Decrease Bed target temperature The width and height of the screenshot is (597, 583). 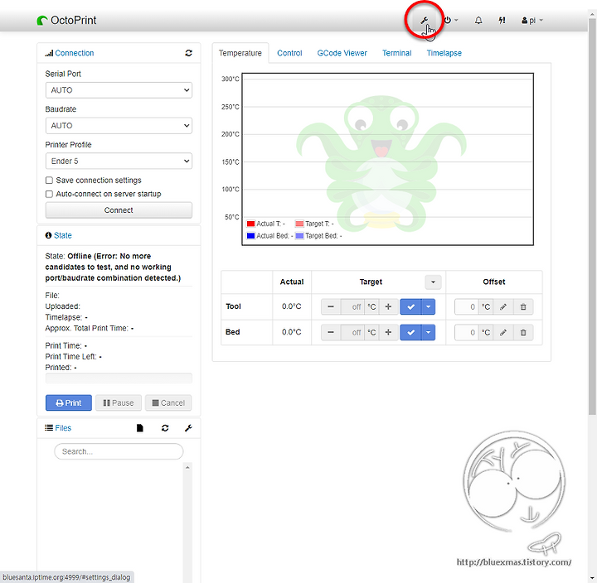click(x=331, y=332)
